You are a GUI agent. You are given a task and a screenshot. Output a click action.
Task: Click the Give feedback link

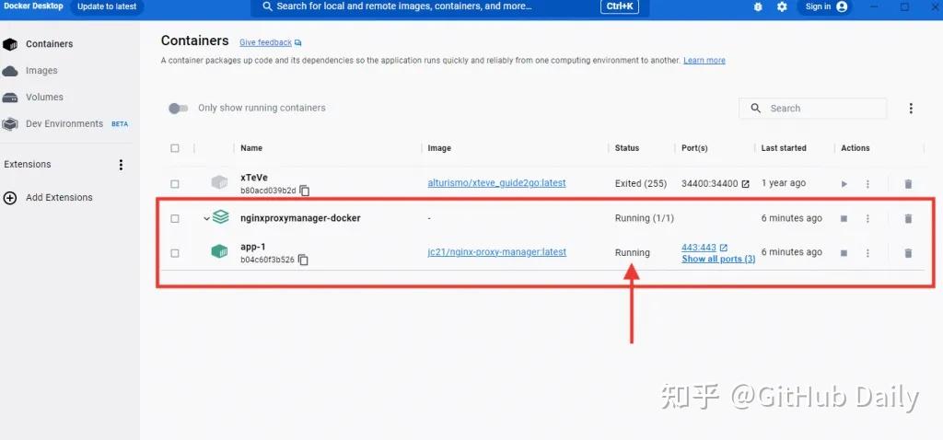(x=265, y=42)
